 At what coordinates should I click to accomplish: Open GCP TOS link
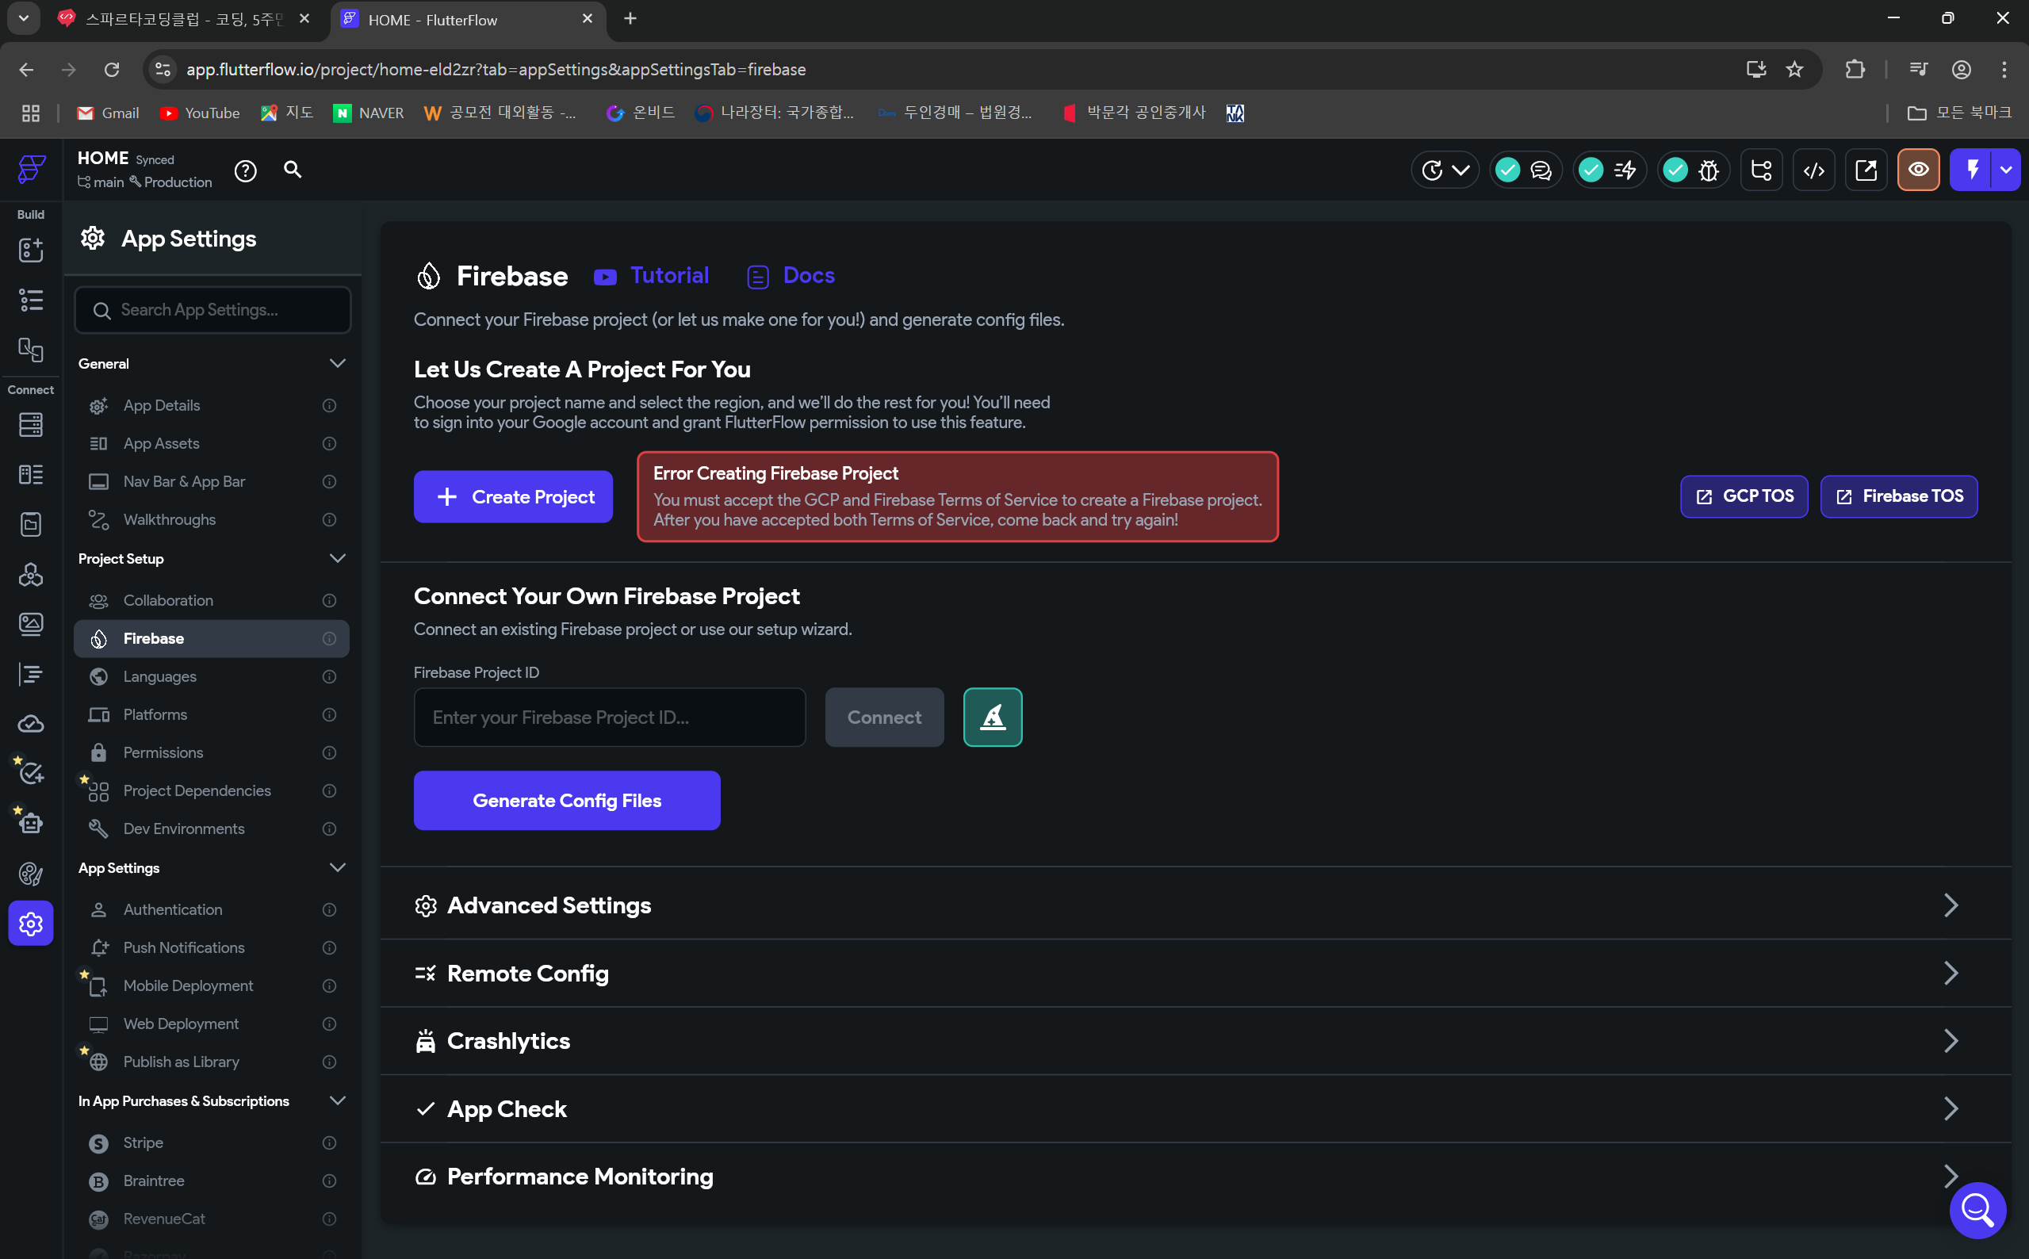(x=1744, y=496)
